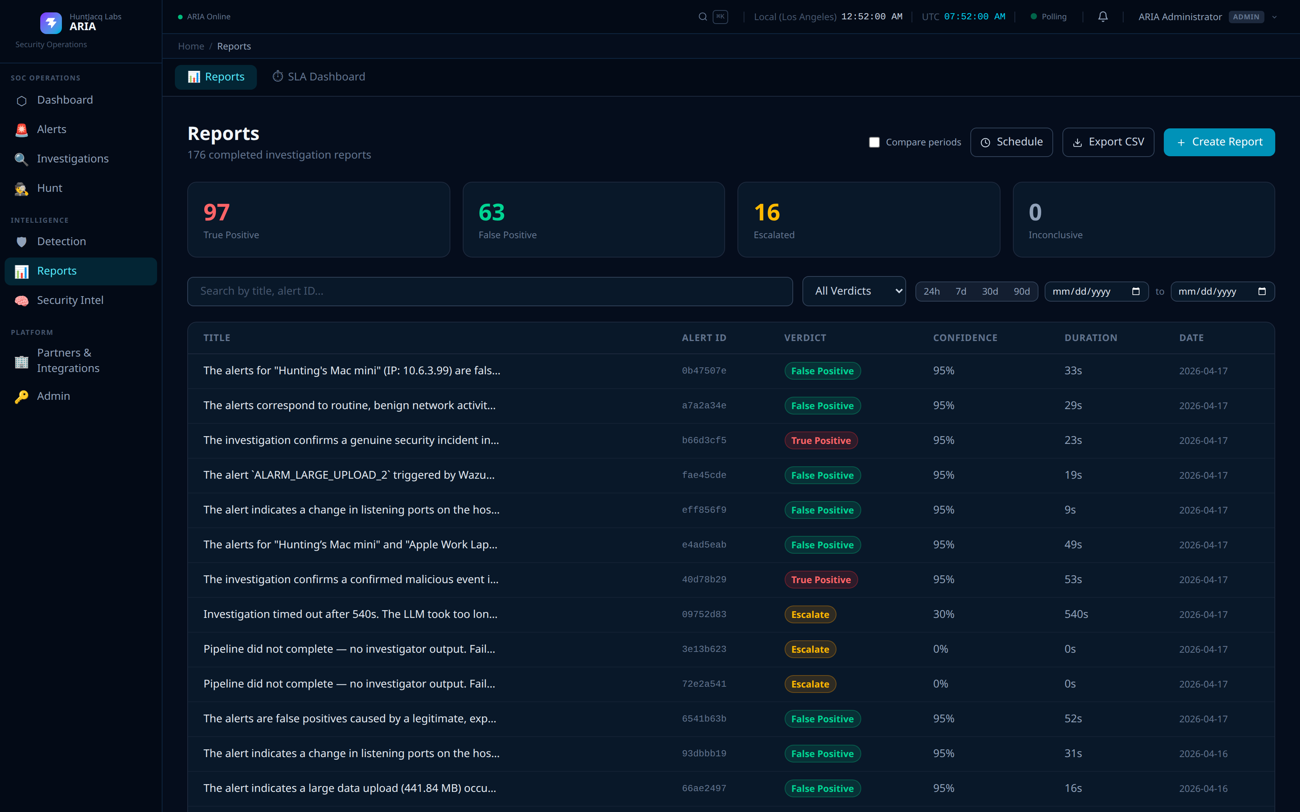Click the False Positive badge for 6541b63b
Image resolution: width=1300 pixels, height=812 pixels.
[x=823, y=718]
